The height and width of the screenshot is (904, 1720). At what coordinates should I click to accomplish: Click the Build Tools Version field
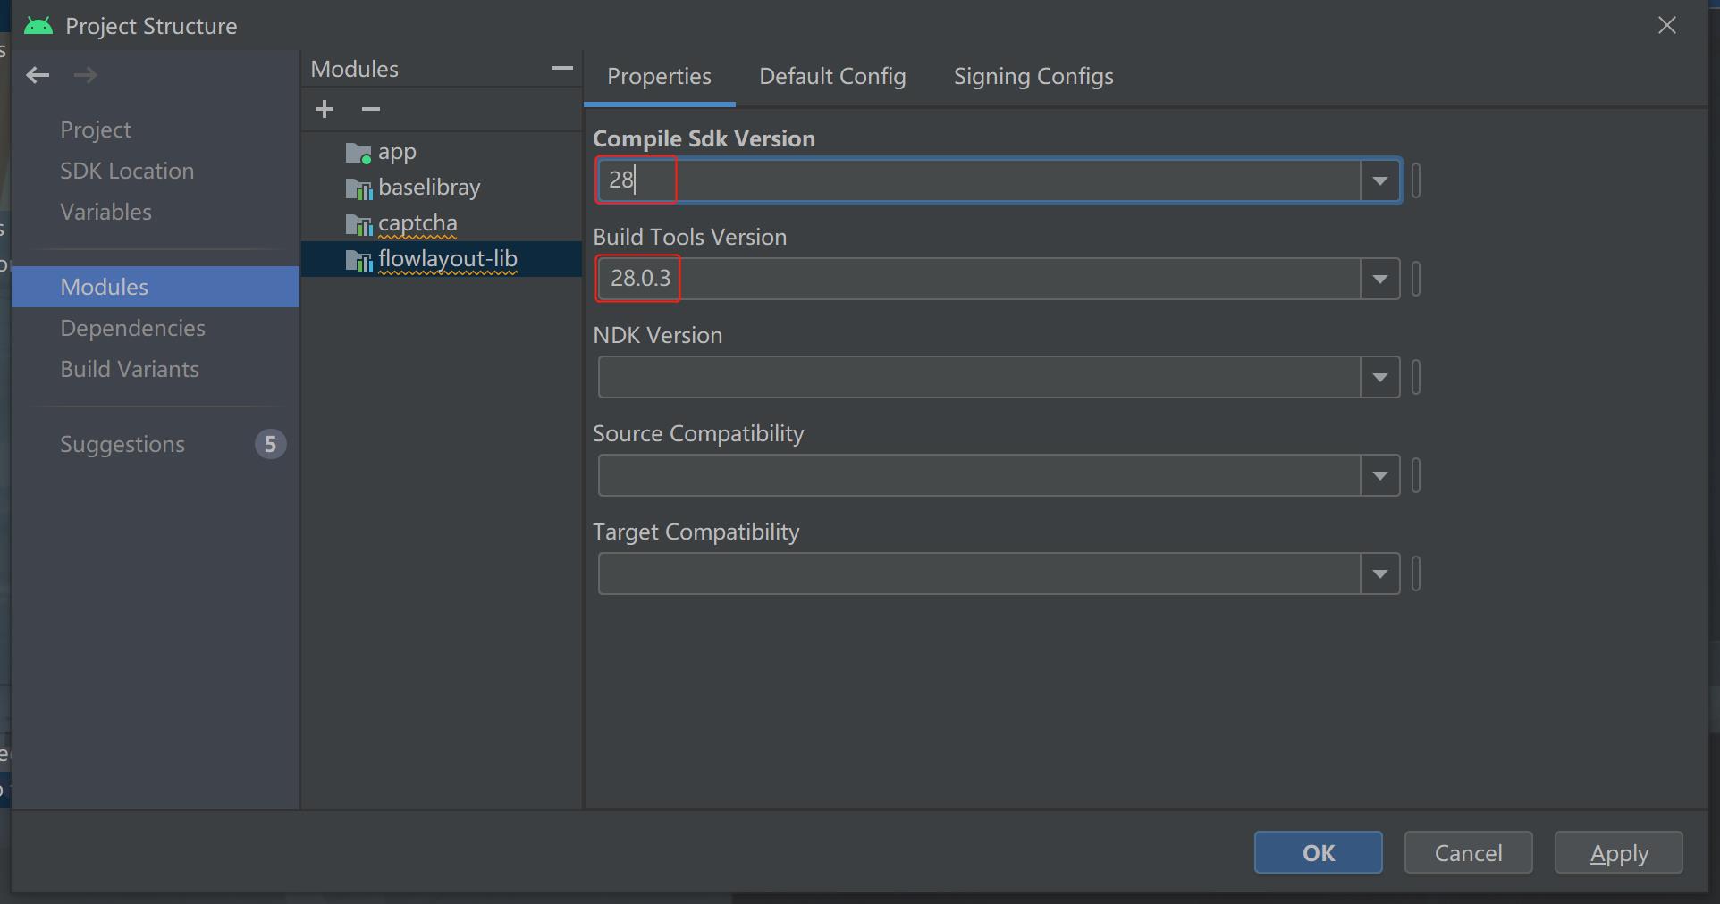click(980, 280)
